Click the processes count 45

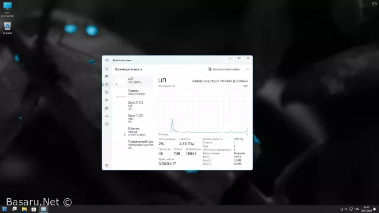click(160, 154)
